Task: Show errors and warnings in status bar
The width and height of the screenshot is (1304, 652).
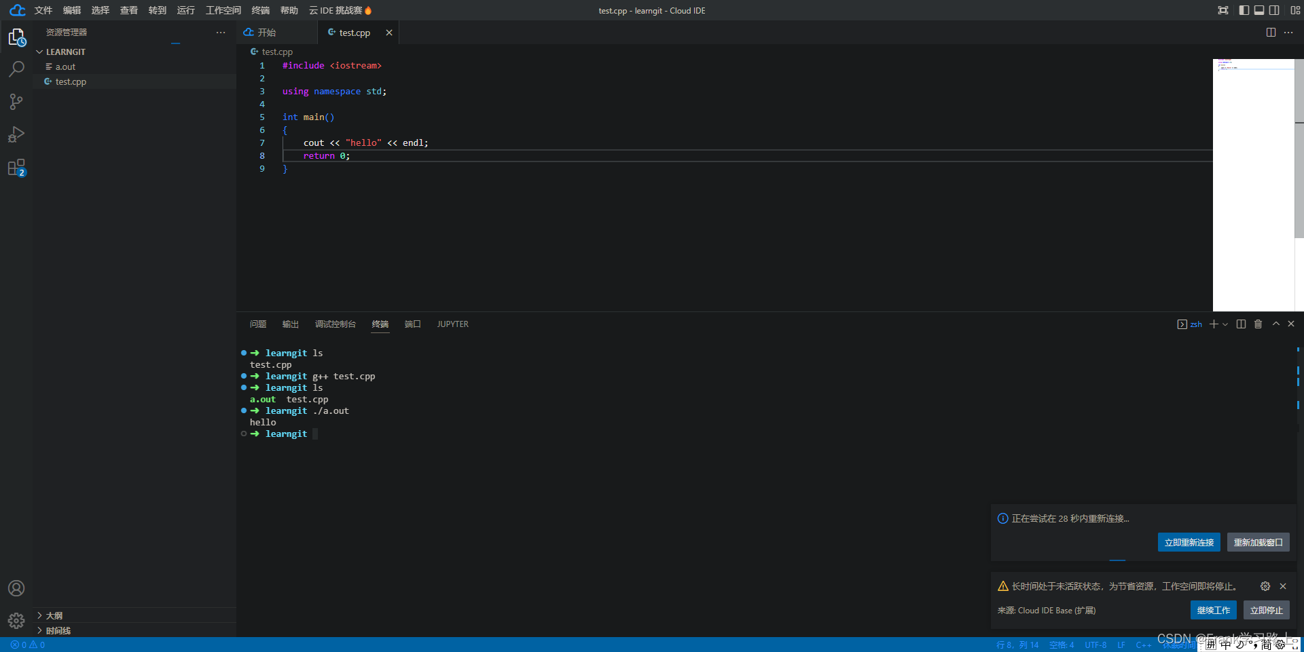Action: tap(28, 645)
